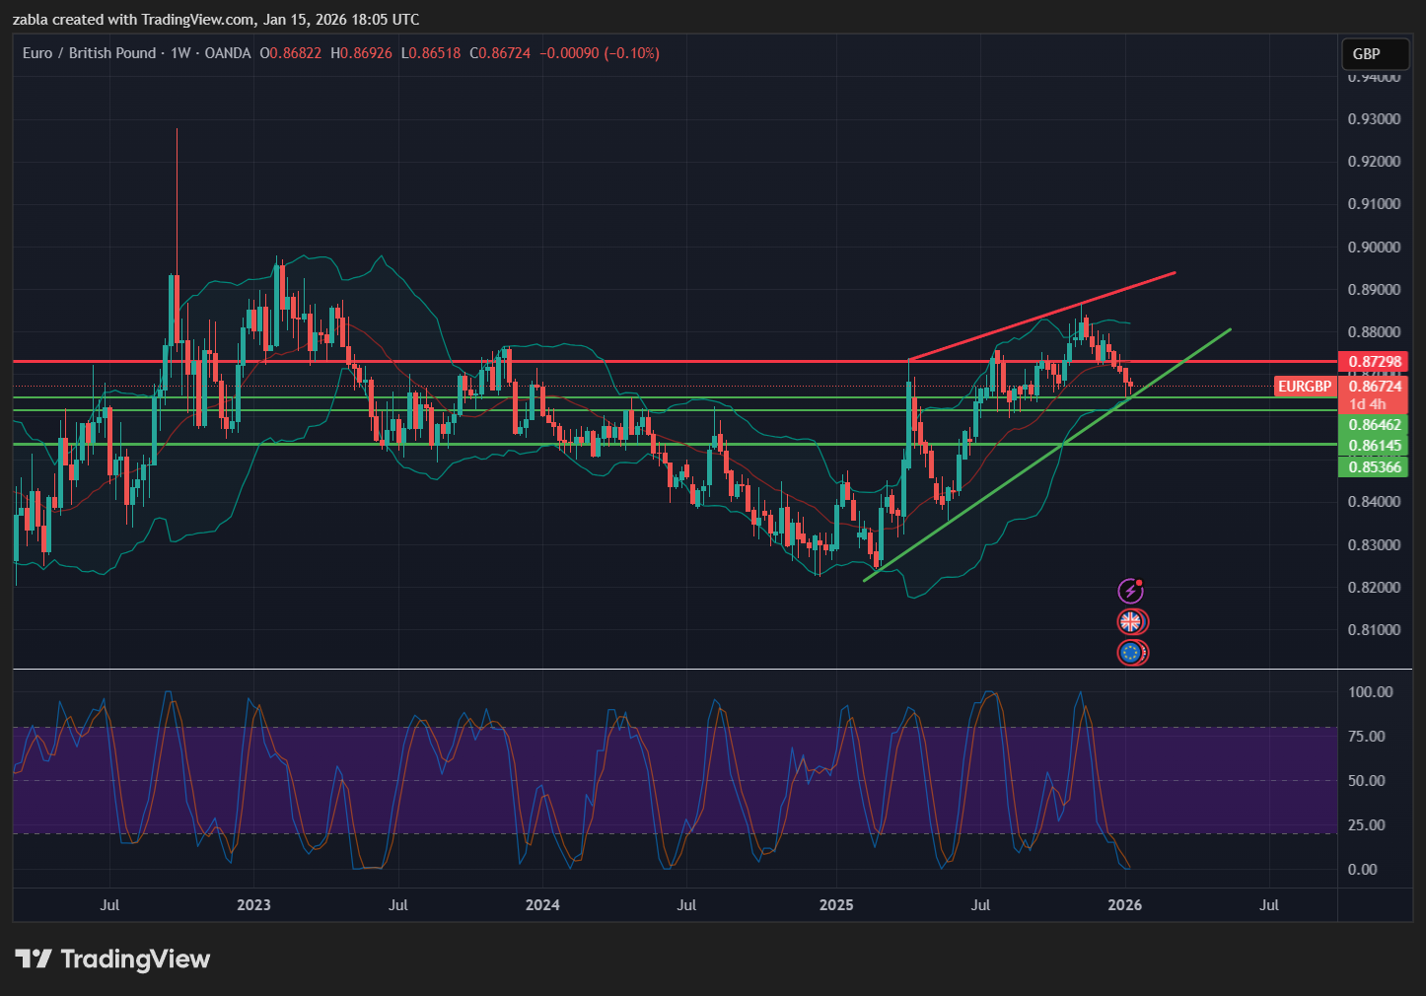Screen dimensions: 1426x996
Task: Click the OANDA data source in legend
Action: [228, 53]
